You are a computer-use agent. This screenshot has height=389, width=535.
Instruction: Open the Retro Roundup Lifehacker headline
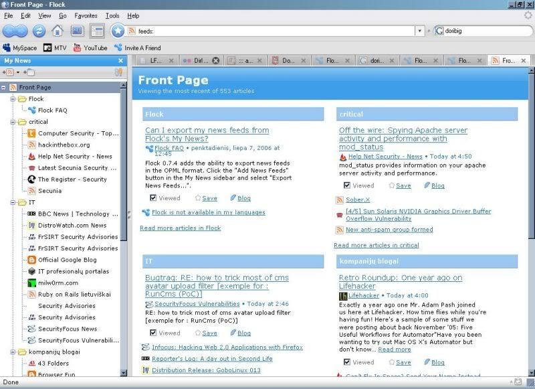(x=401, y=282)
